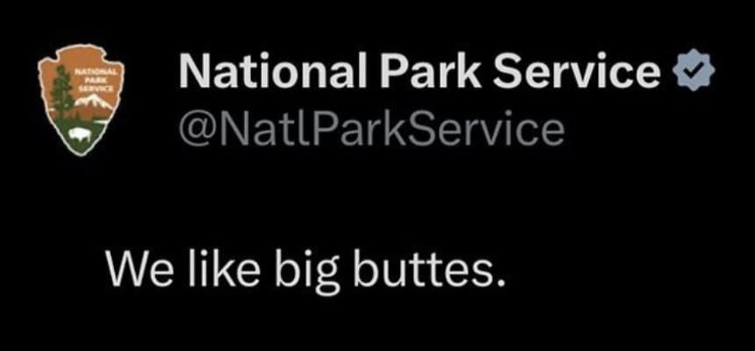Image resolution: width=755 pixels, height=351 pixels.
Task: Click the checkmark inside the verified badge
Action: pyautogui.click(x=694, y=70)
